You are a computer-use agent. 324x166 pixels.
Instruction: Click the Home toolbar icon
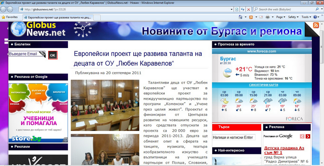point(240,17)
